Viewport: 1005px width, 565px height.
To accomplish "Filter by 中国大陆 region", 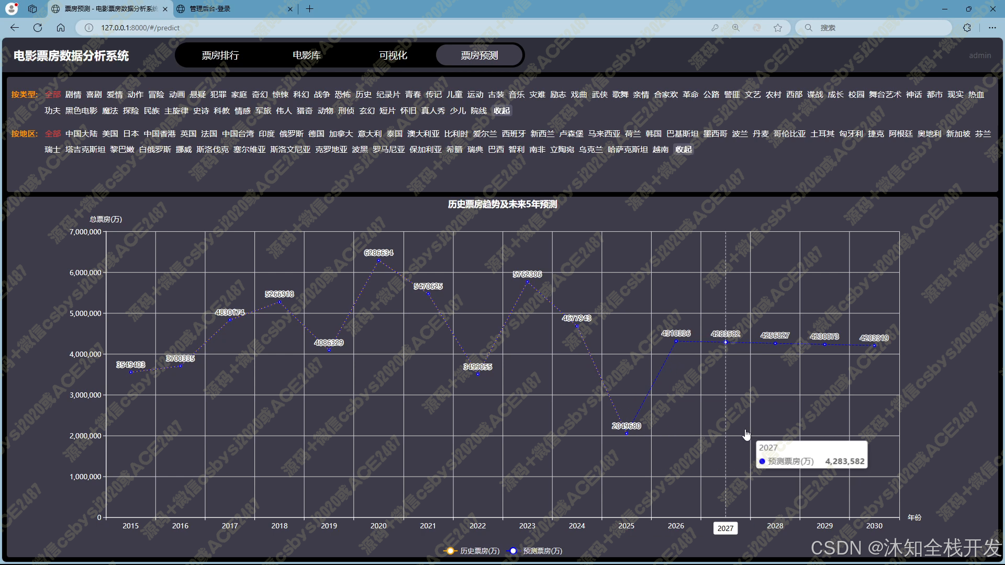I will (x=81, y=134).
